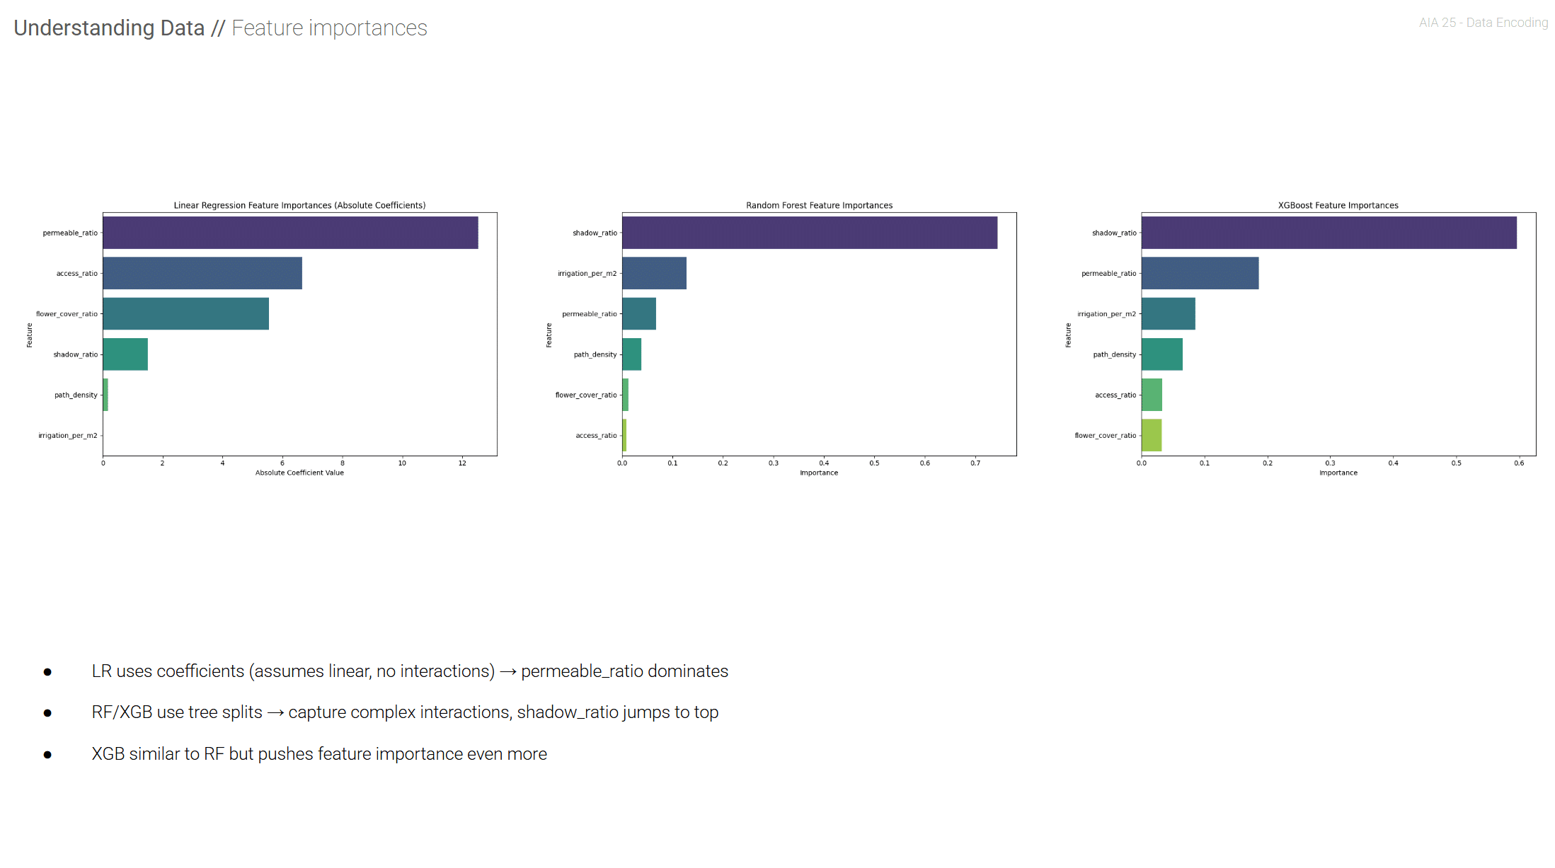Select the flower_cover_ratio bar in Linear Regression chart
The height and width of the screenshot is (868, 1555).
coord(185,313)
